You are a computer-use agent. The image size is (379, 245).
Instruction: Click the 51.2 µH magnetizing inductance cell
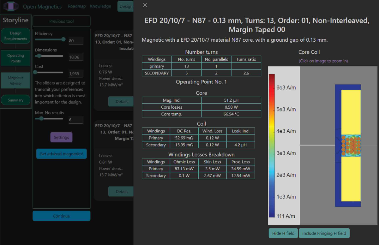[x=231, y=100]
